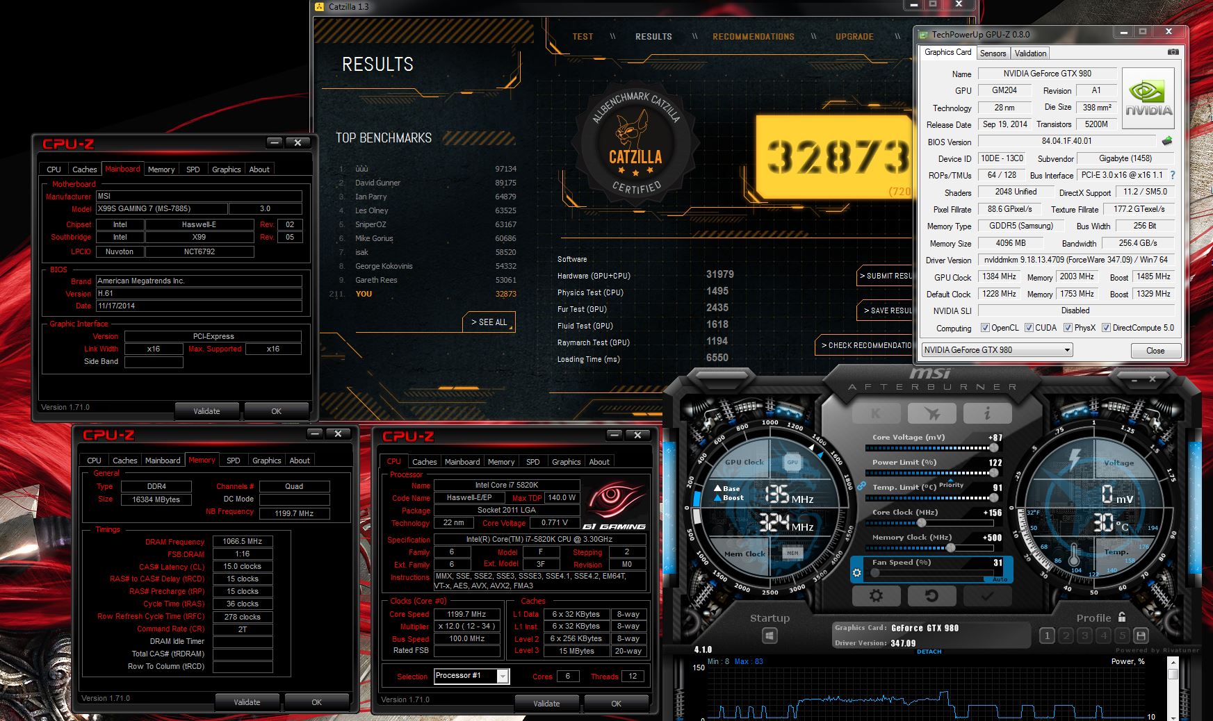1213x721 pixels.
Task: Apply settings with Afterburner checkmark button
Action: [987, 596]
